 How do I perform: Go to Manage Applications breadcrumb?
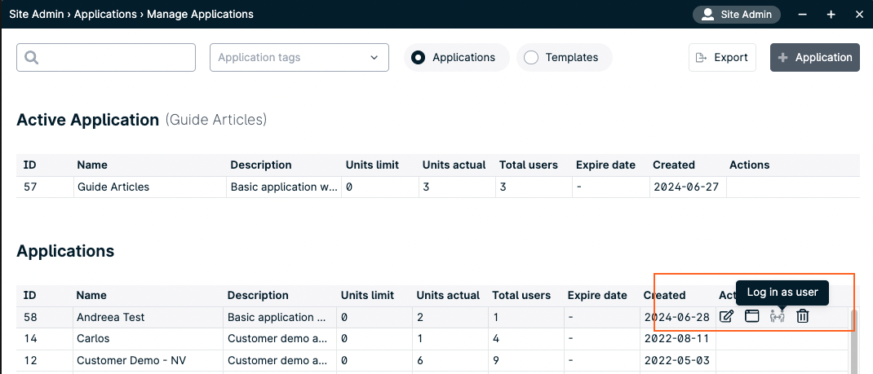(x=201, y=15)
